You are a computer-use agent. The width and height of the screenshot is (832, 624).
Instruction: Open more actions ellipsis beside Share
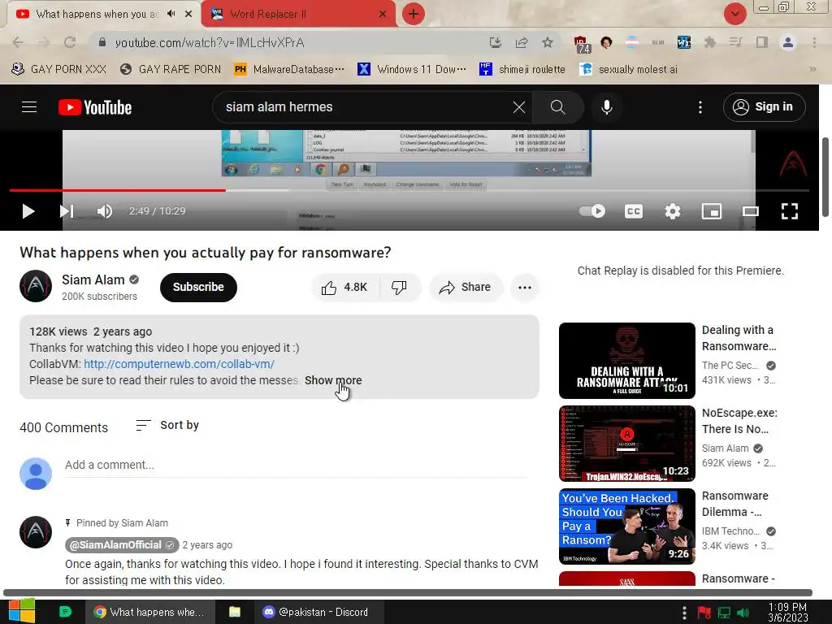[x=525, y=287]
